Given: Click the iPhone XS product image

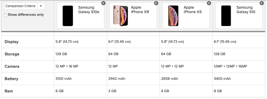Looking at the screenshot, I should point(173,16).
